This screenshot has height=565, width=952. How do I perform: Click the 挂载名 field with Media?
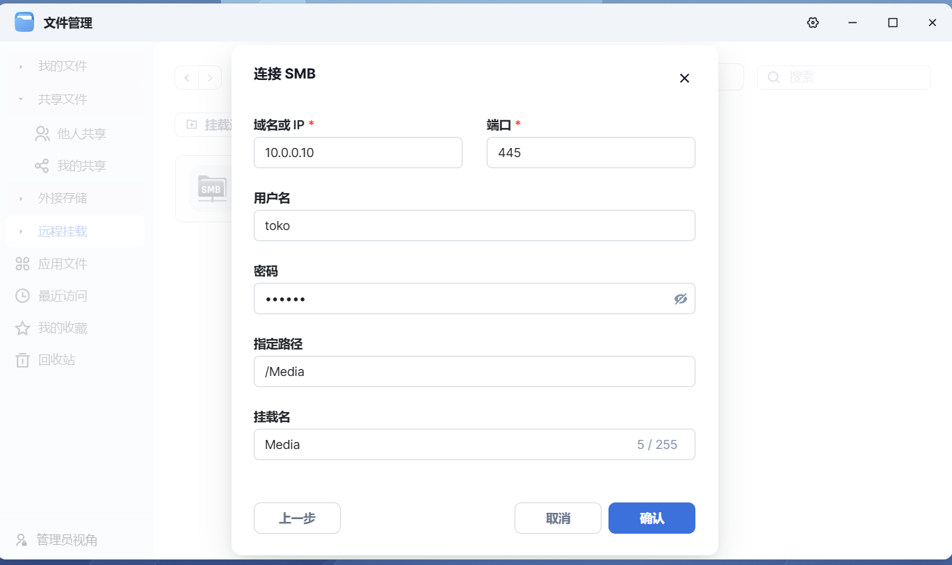pos(474,444)
